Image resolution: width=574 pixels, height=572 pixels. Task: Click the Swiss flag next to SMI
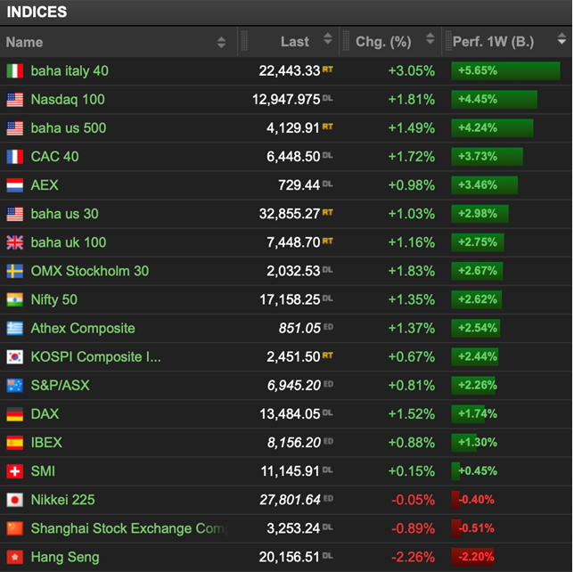tap(14, 471)
